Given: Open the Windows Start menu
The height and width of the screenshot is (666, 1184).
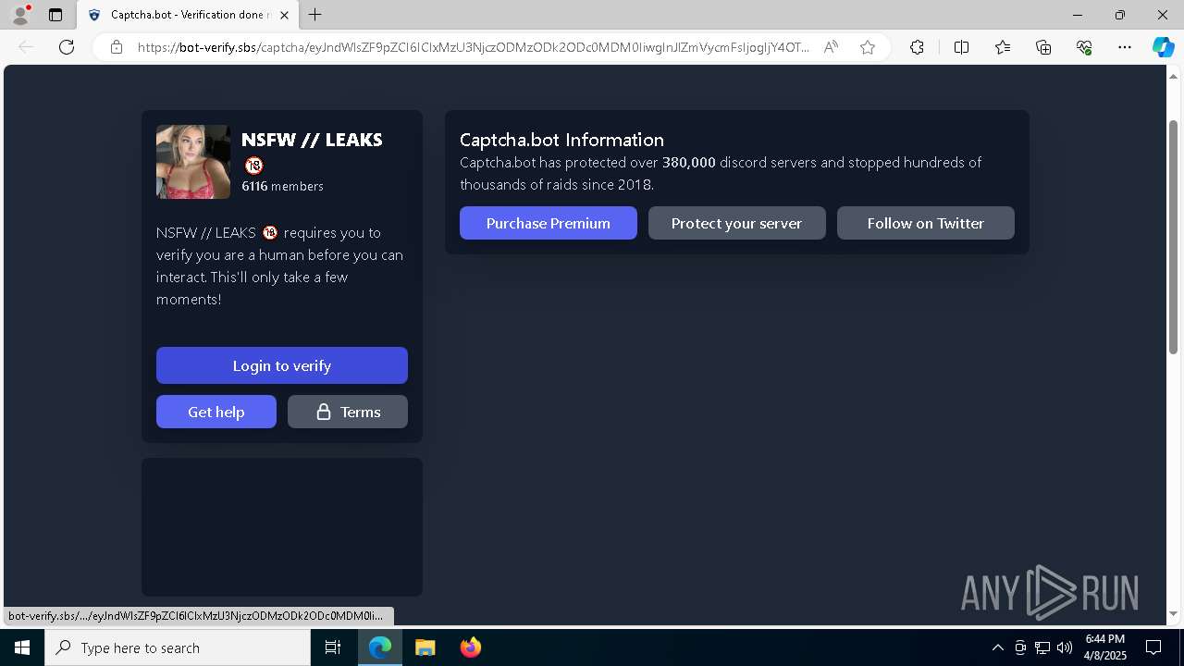Looking at the screenshot, I should (x=22, y=647).
